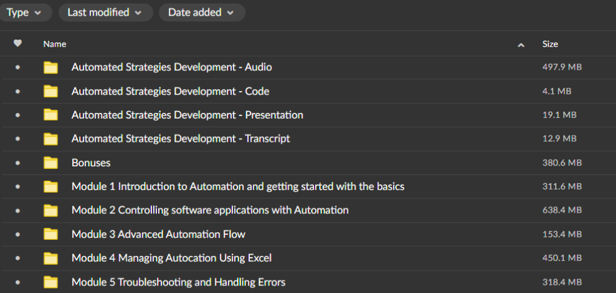This screenshot has width=616, height=293.
Task: Select the 380.6 MB size value
Action: 562,162
